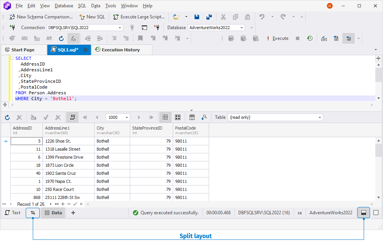Viewport: 383px width, 248px height.
Task: Toggle the results grid icon right of toolbar
Action: (349, 38)
